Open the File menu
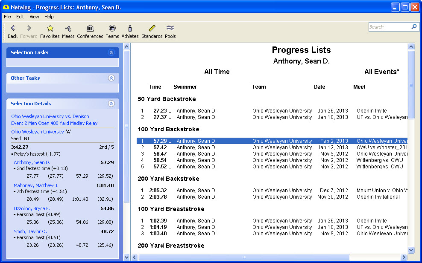422x263 pixels. click(7, 17)
